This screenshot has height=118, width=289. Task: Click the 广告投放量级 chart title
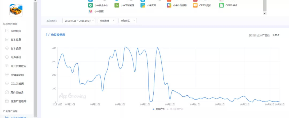tap(56, 35)
